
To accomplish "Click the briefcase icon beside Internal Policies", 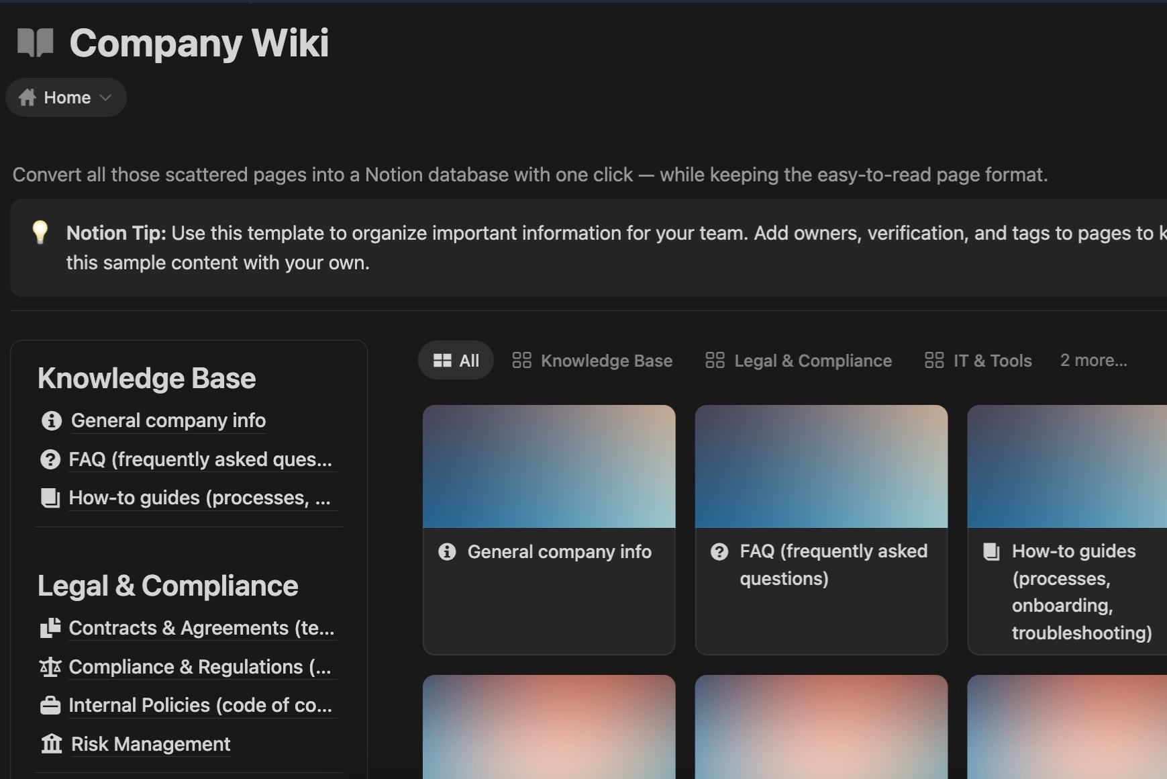I will 50,706.
